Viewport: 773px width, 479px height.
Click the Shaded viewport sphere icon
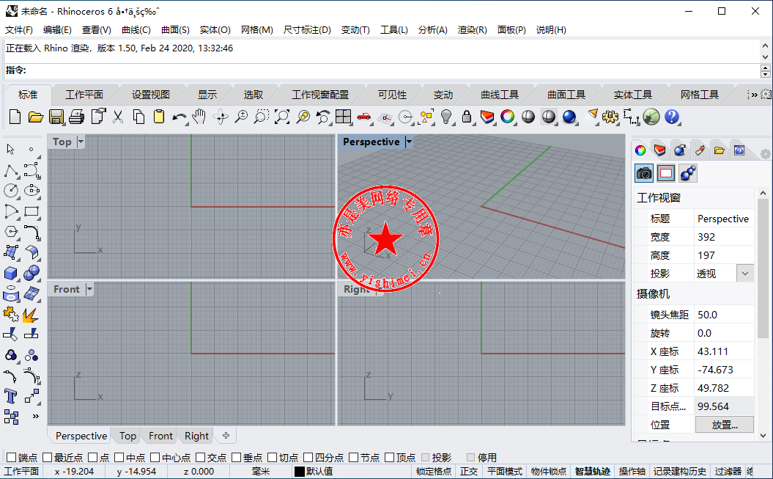[x=528, y=117]
